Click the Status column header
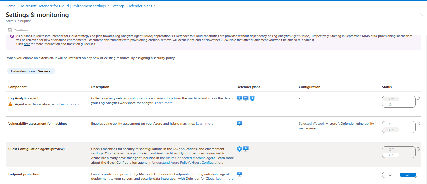Screen dimensions: 427x184 (x=387, y=87)
